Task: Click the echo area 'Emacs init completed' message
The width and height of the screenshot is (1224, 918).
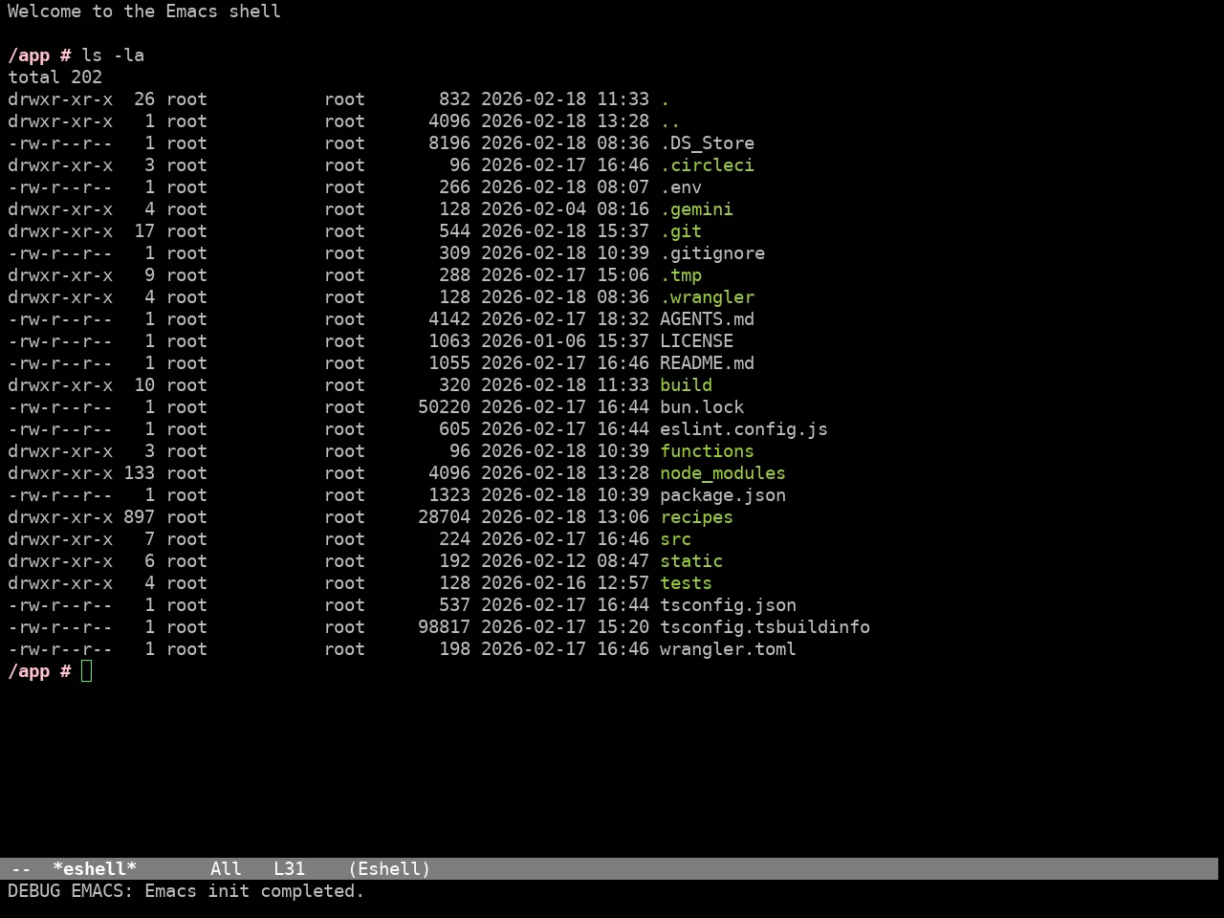Action: (254, 891)
